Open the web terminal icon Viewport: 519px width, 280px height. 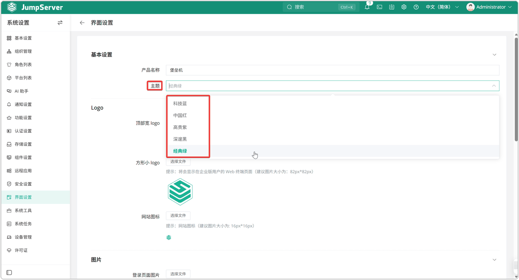[380, 7]
